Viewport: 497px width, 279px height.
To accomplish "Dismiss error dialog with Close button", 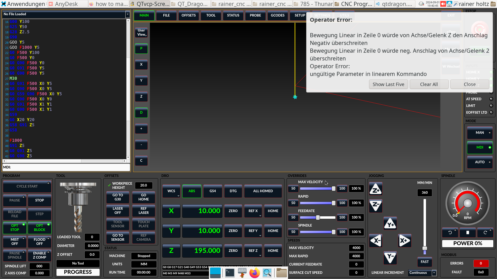I will click(x=470, y=84).
